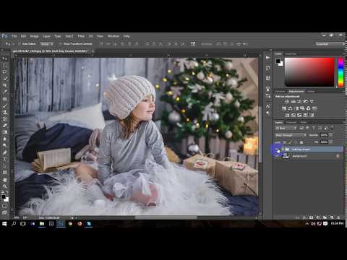The image size is (347, 260).
Task: Select the Pen tool
Action: [4, 152]
